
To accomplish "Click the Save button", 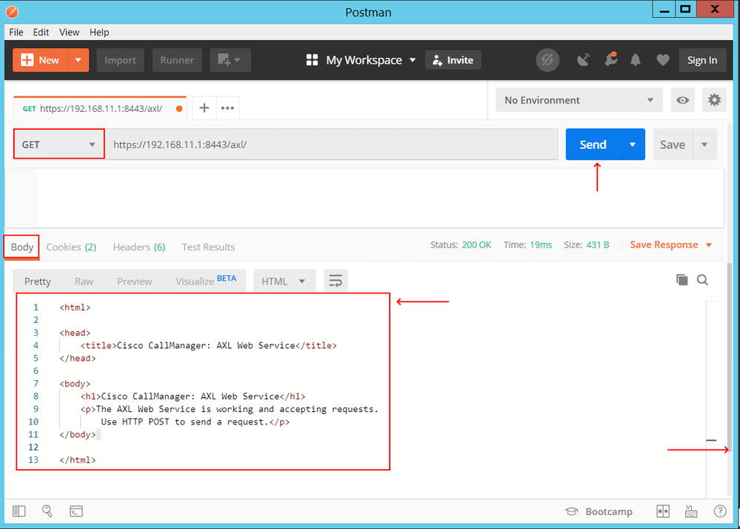I will pos(673,144).
